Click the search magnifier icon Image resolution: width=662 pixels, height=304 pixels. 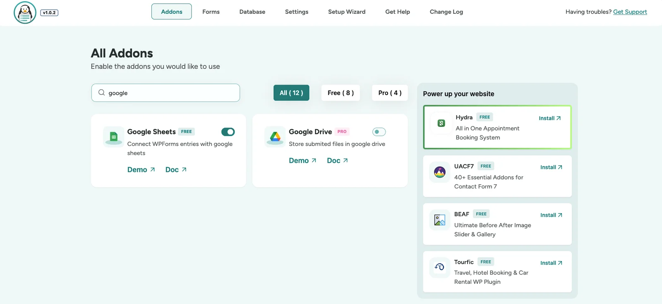101,93
